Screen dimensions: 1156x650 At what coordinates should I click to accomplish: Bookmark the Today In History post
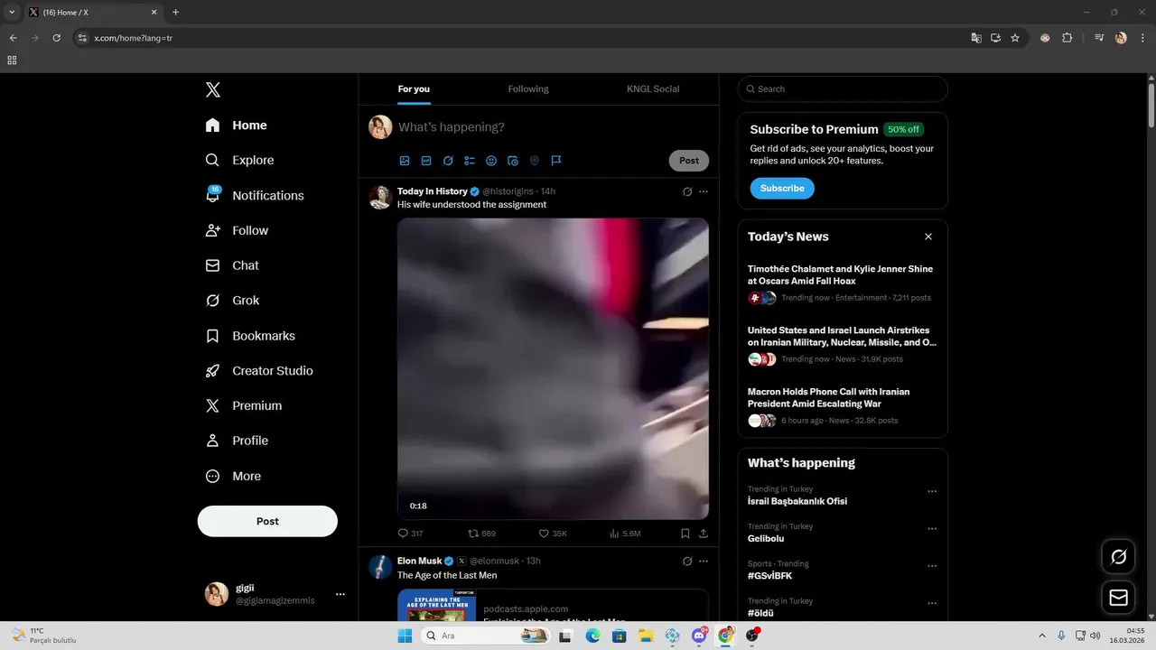tap(685, 534)
